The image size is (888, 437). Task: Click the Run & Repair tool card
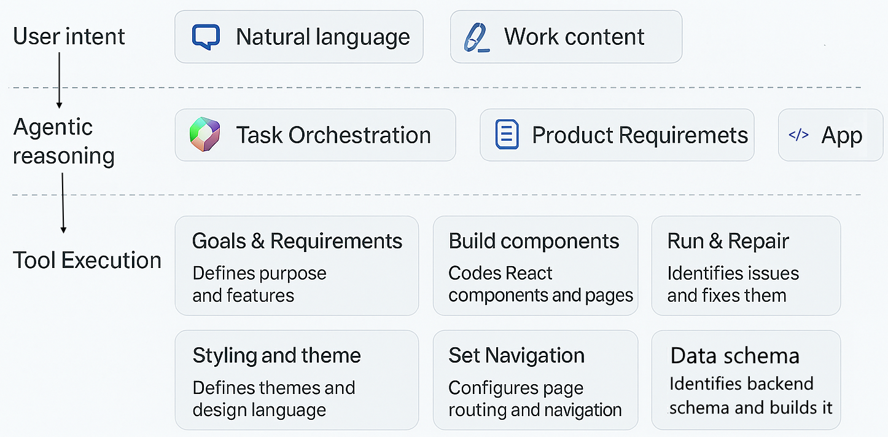[x=746, y=266]
